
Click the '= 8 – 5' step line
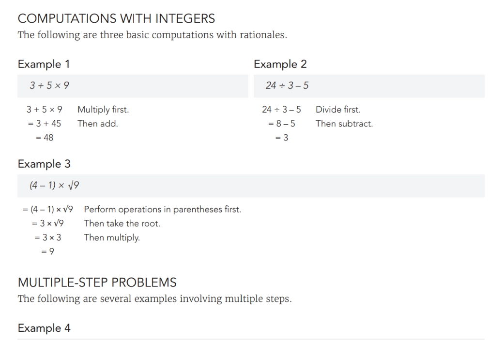(282, 124)
